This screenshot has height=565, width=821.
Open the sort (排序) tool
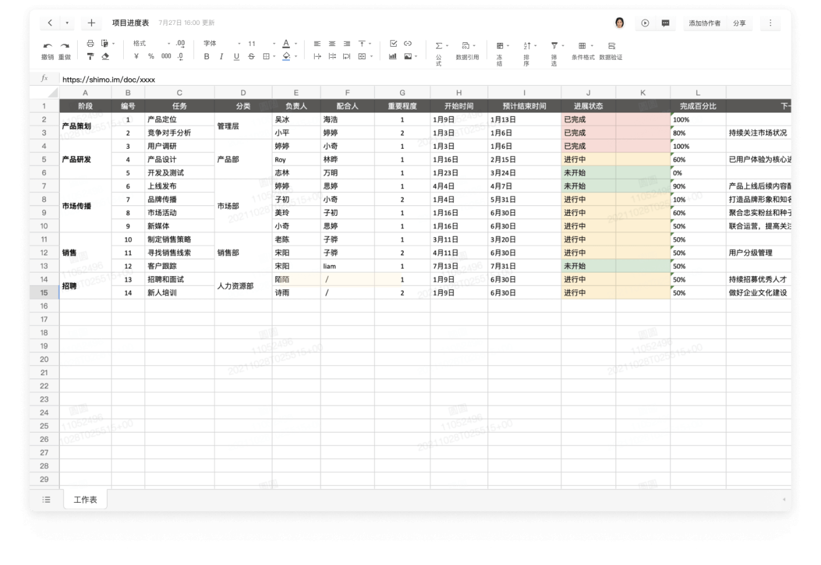[x=529, y=53]
